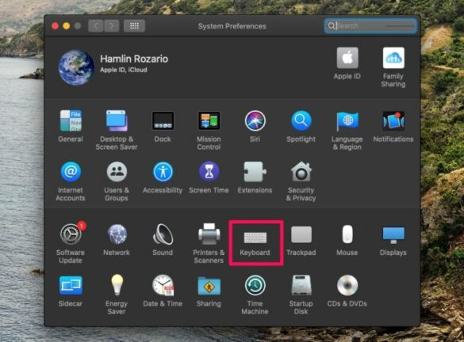Click the Earth profile picture
The image size is (464, 342).
(x=76, y=67)
